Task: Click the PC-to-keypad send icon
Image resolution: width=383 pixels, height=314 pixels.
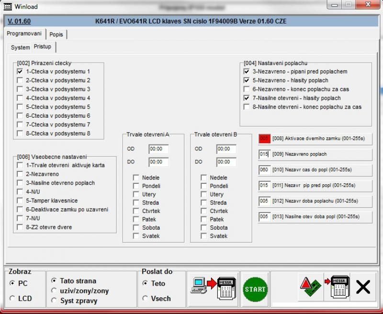Action: (x=212, y=289)
